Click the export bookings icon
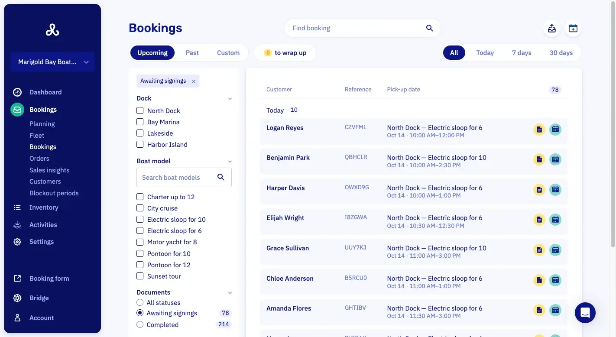Image resolution: width=616 pixels, height=337 pixels. coord(552,28)
